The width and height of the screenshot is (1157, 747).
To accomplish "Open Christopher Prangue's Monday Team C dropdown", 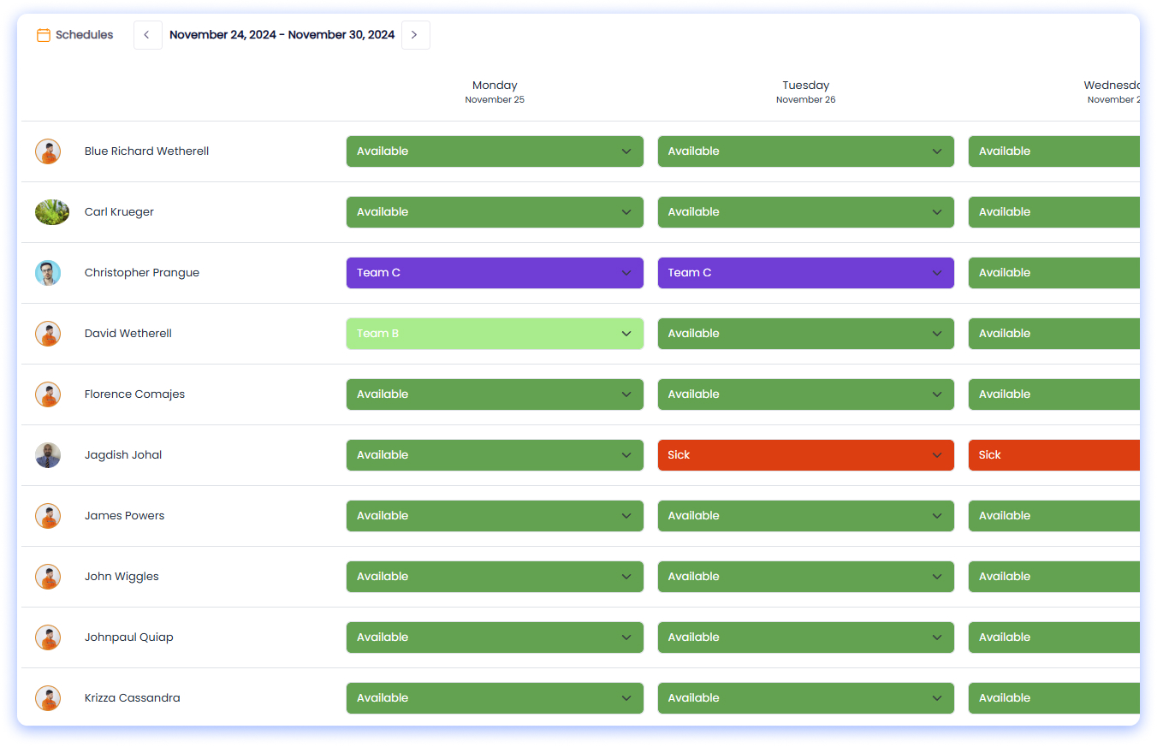I will [495, 273].
